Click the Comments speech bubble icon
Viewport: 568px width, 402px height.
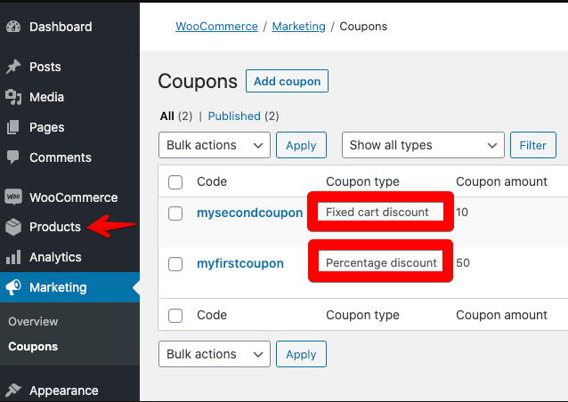[x=13, y=157]
